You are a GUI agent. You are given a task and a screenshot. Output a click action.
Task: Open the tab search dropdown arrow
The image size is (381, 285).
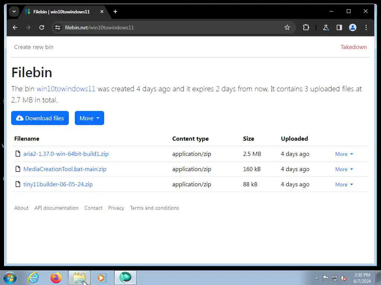tap(14, 12)
